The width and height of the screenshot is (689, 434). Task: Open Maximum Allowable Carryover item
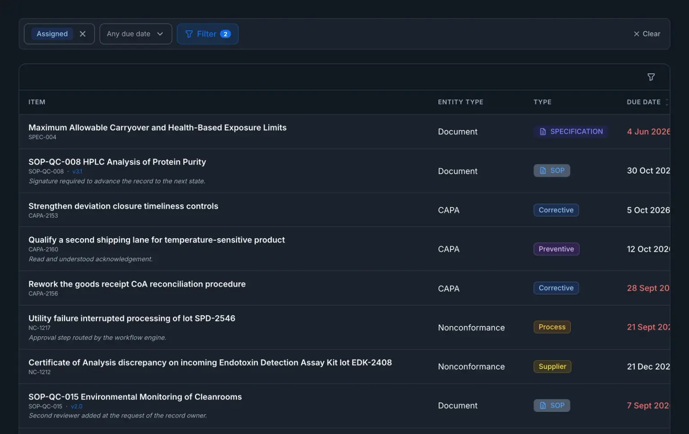click(x=157, y=127)
